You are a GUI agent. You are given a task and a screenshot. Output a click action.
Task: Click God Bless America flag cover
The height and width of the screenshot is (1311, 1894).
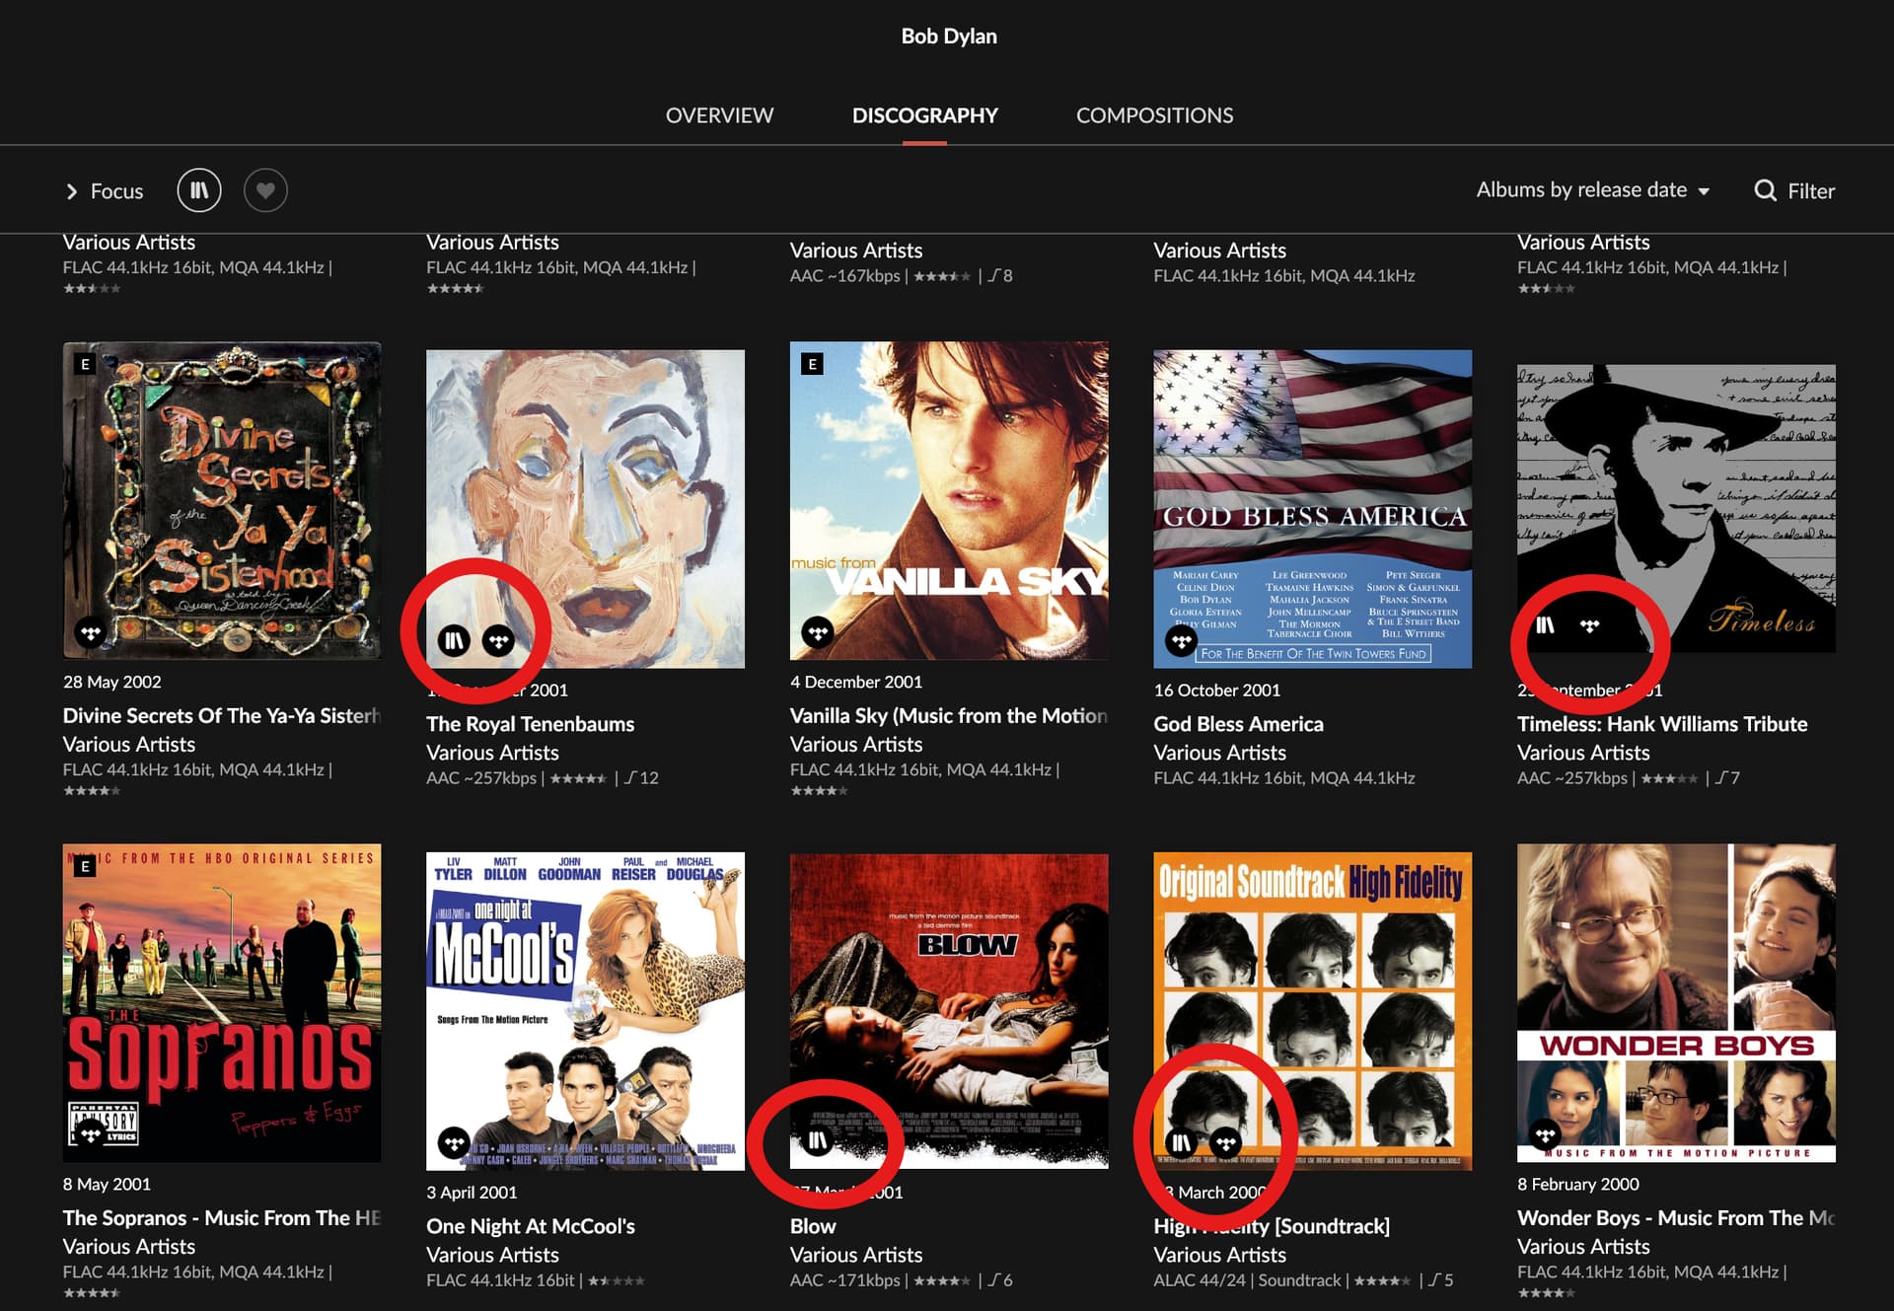[x=1312, y=508]
